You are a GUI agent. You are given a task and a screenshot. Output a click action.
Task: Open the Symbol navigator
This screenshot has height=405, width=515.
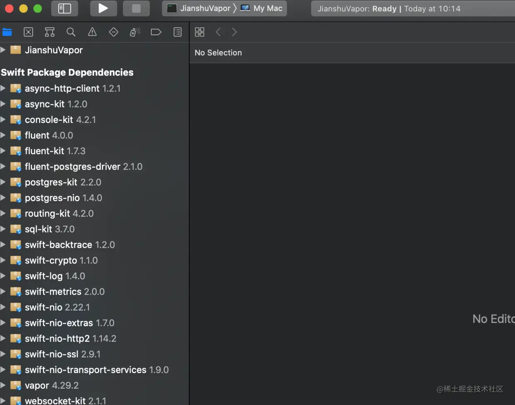50,32
